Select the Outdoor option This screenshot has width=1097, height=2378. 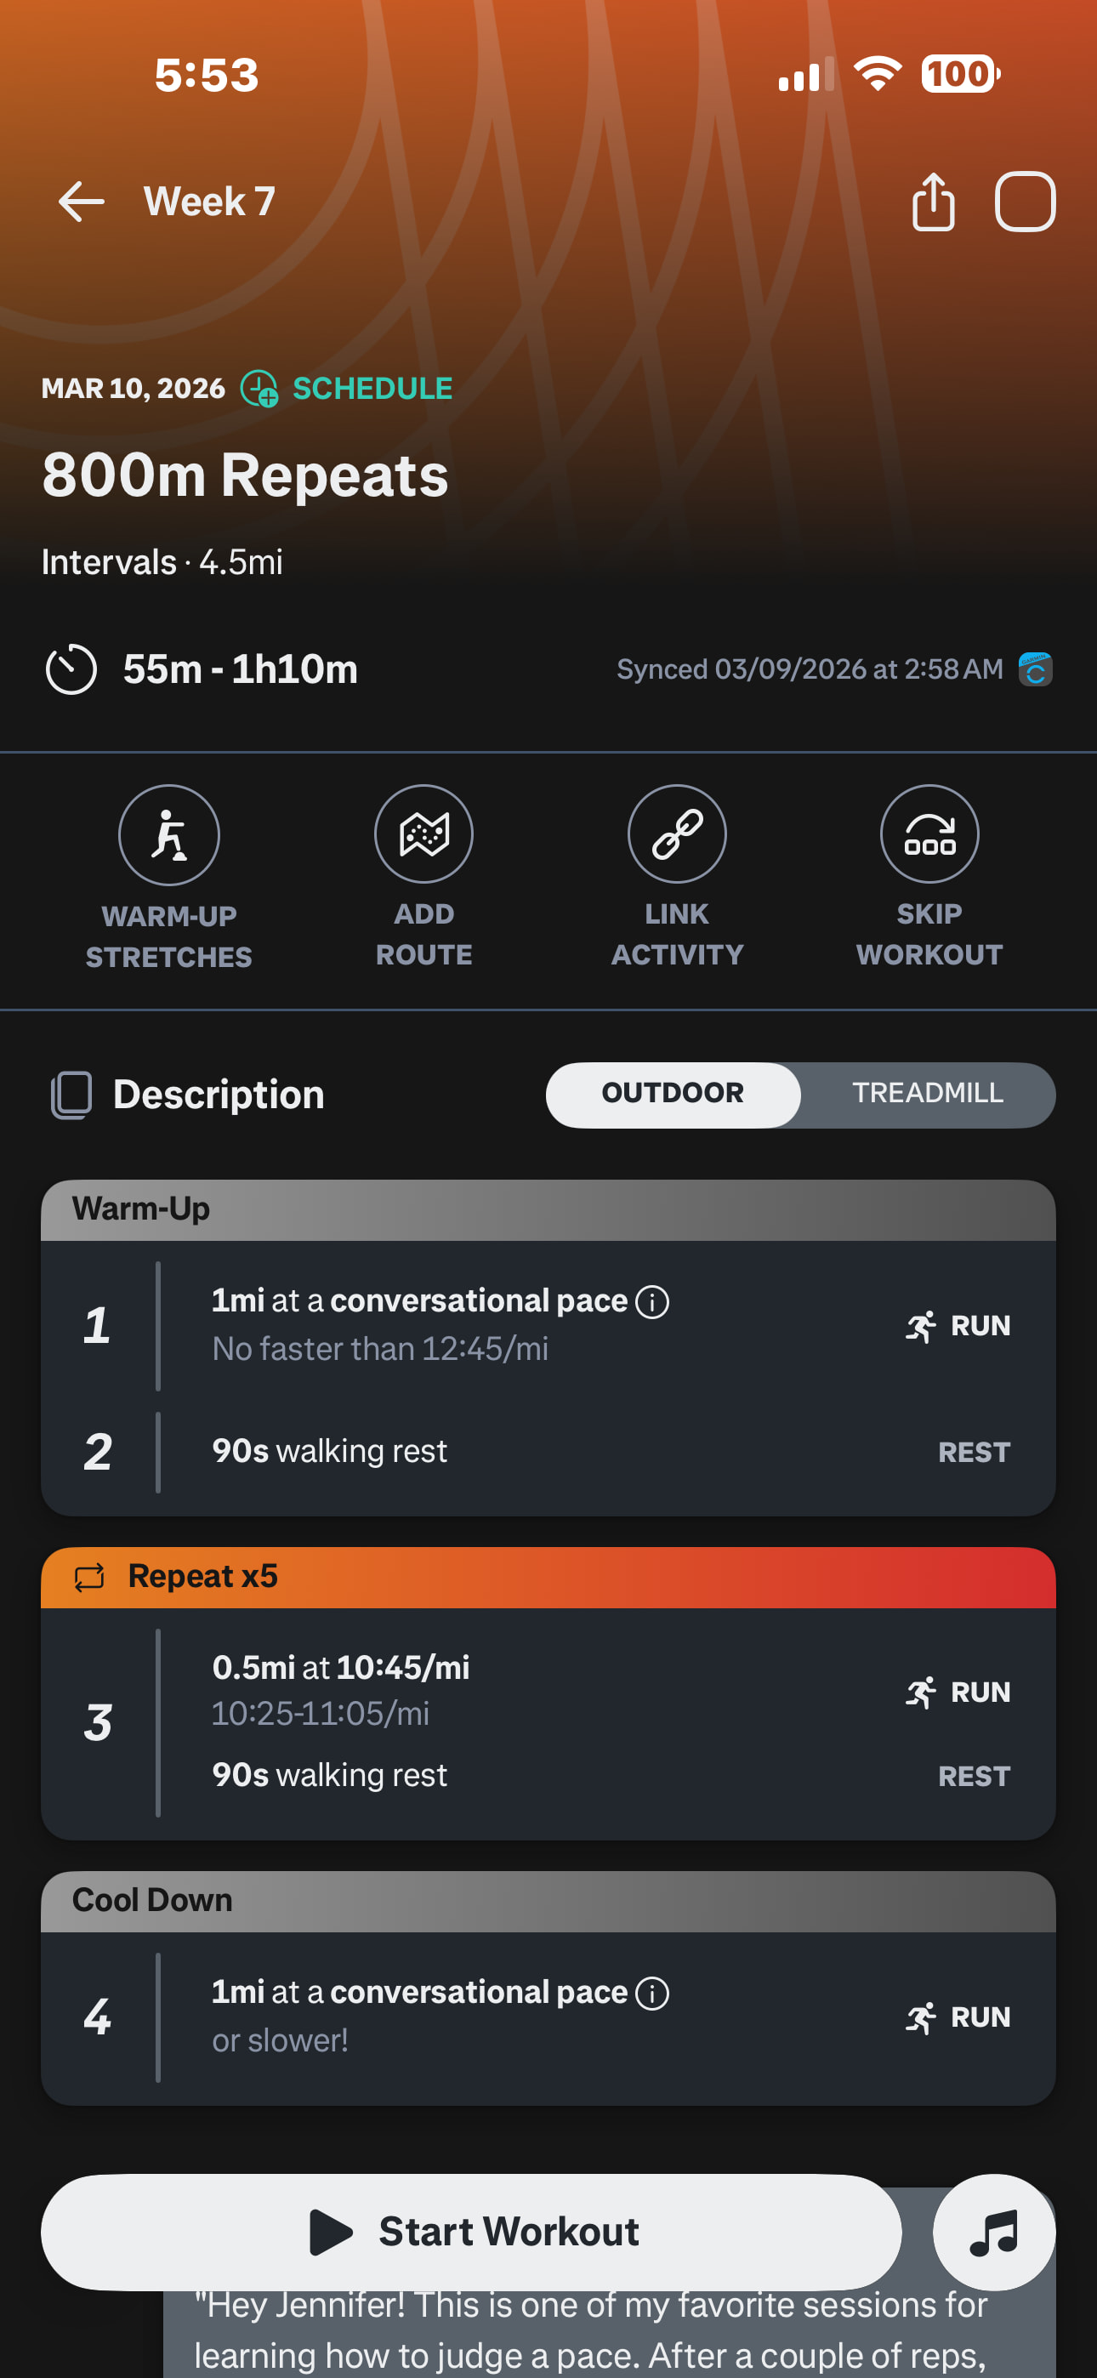673,1094
